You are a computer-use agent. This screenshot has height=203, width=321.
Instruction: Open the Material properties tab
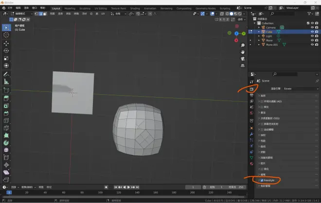coord(251,164)
